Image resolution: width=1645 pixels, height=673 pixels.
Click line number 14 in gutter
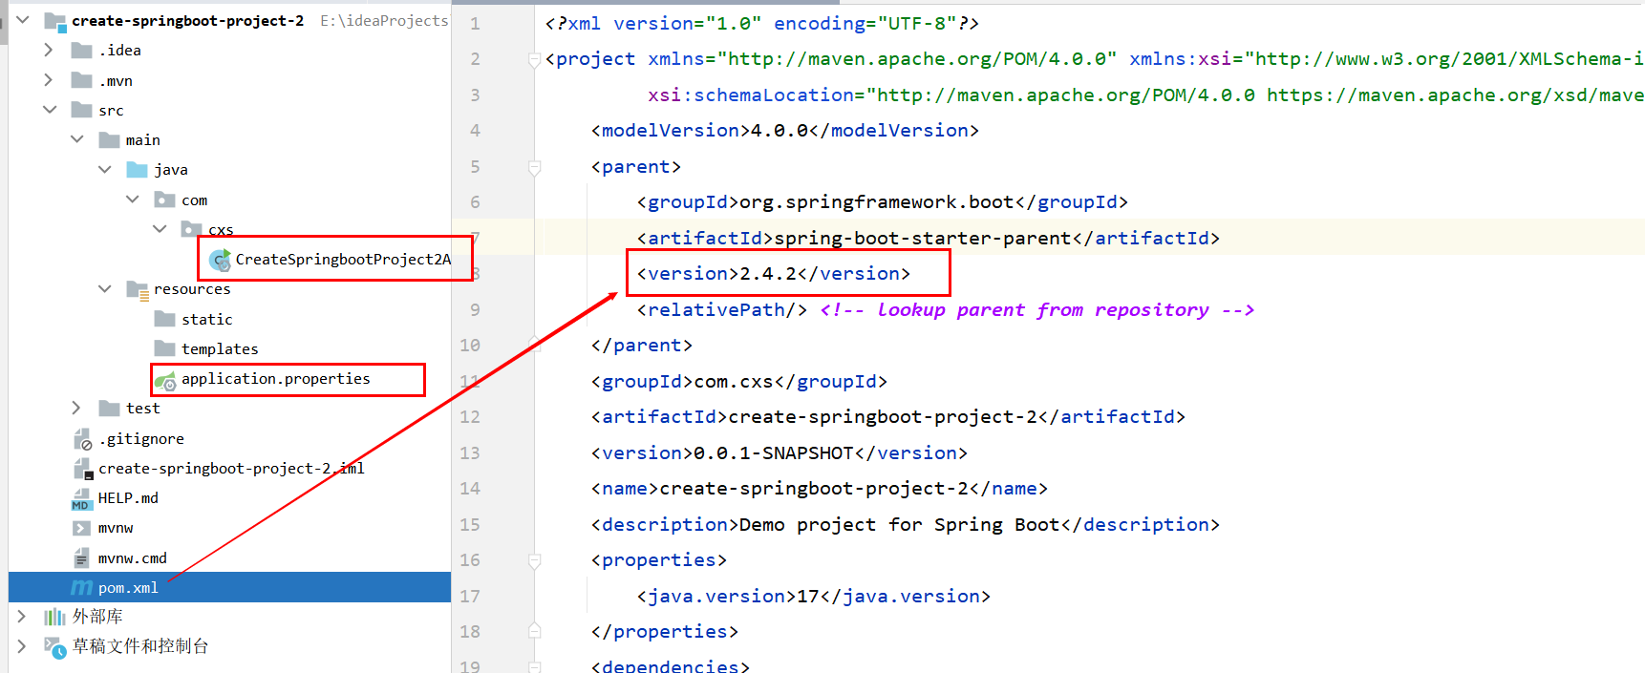[470, 489]
